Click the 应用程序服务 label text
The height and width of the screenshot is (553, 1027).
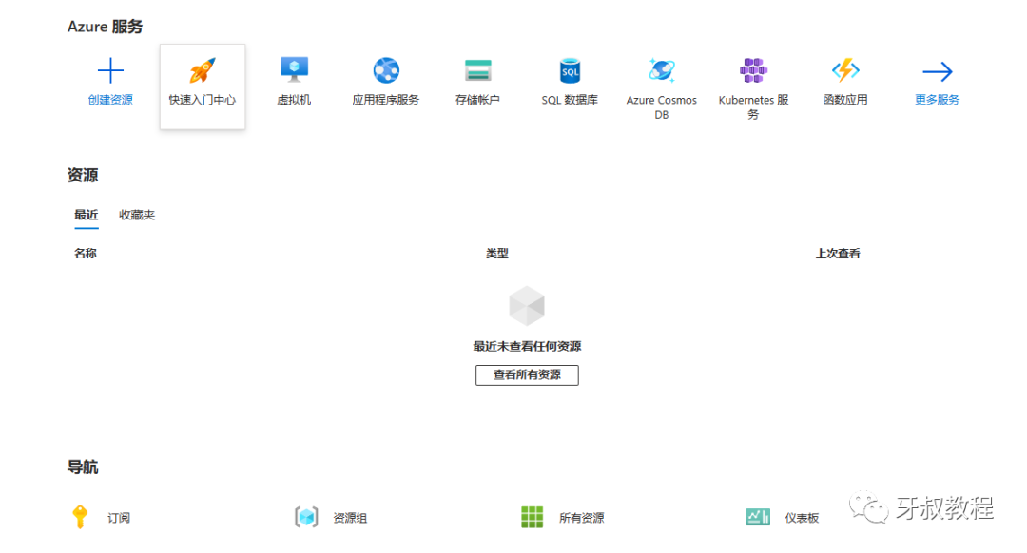[x=386, y=100]
